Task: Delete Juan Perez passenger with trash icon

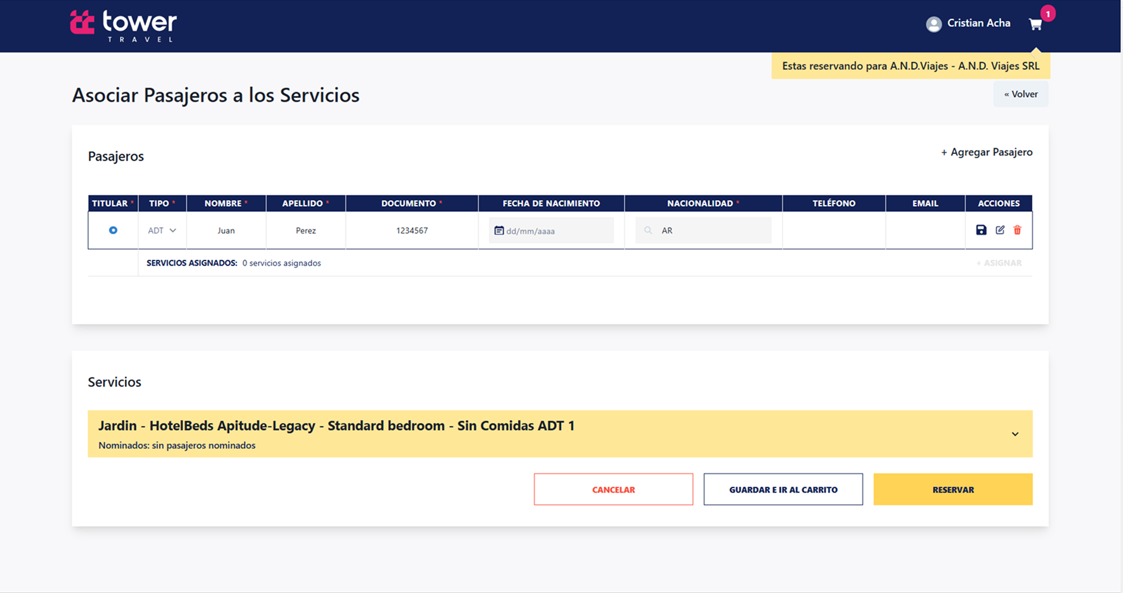Action: 1017,230
